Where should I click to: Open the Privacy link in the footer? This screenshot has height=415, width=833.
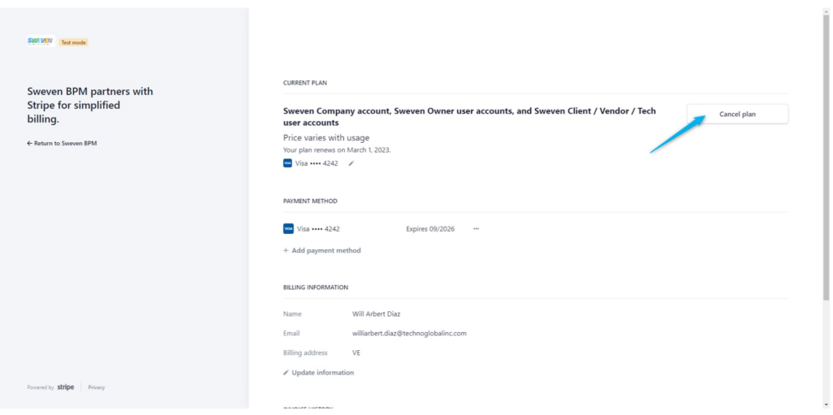pyautogui.click(x=96, y=387)
